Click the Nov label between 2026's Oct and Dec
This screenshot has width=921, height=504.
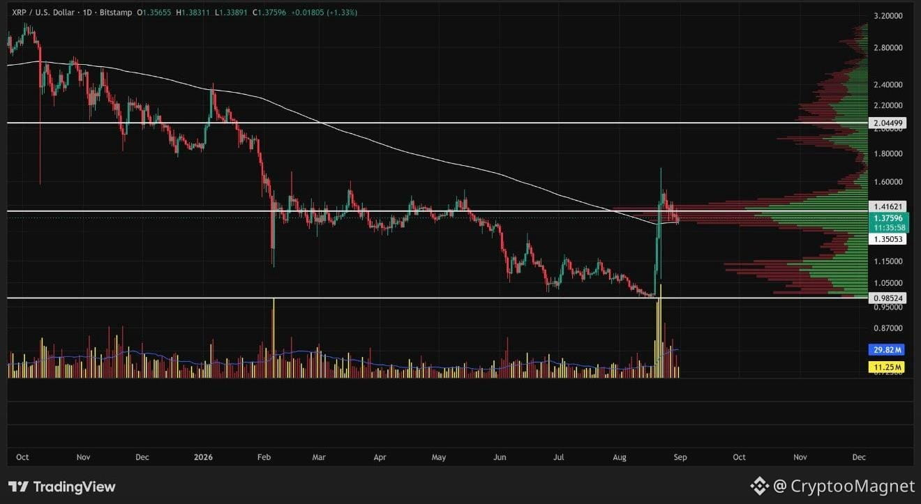800,457
